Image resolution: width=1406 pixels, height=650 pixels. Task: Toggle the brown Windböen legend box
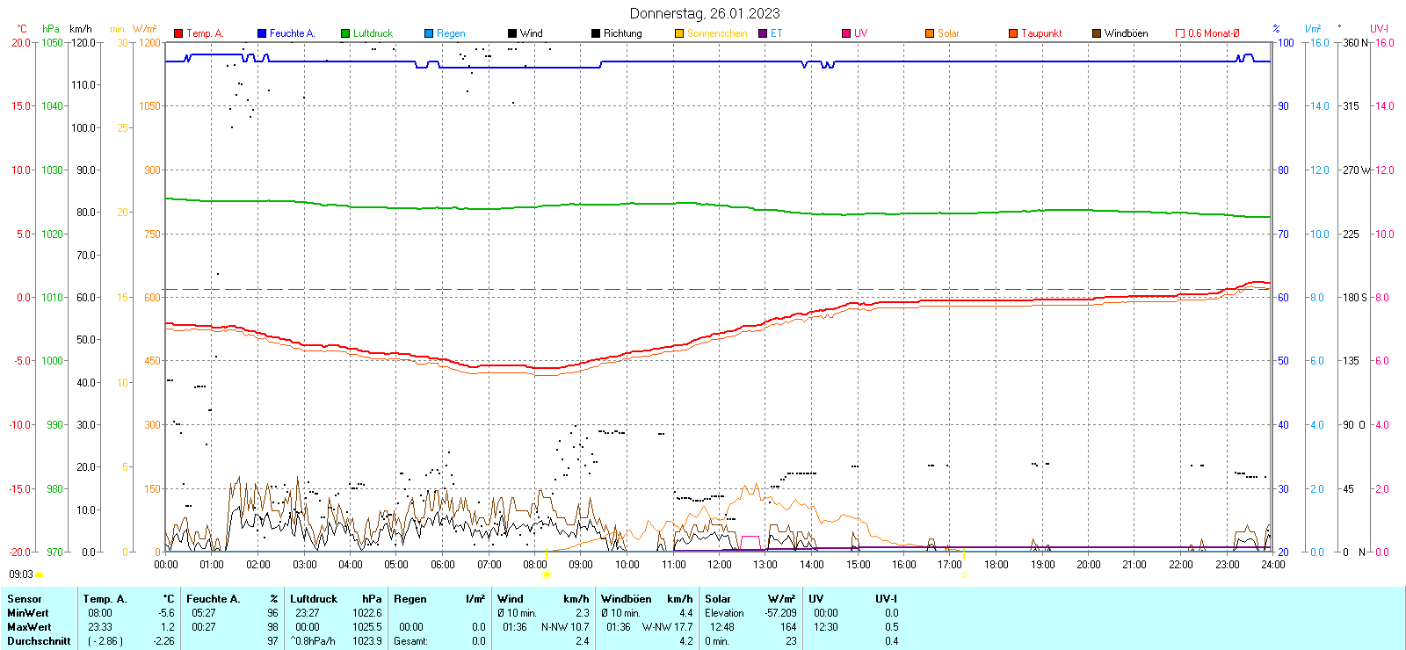[x=1097, y=33]
